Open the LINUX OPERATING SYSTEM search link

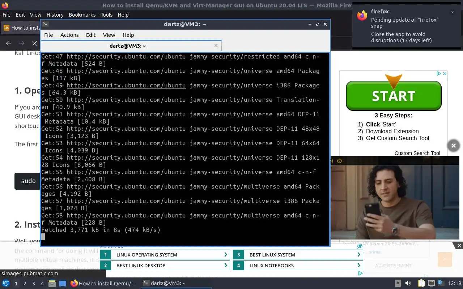(x=165, y=255)
